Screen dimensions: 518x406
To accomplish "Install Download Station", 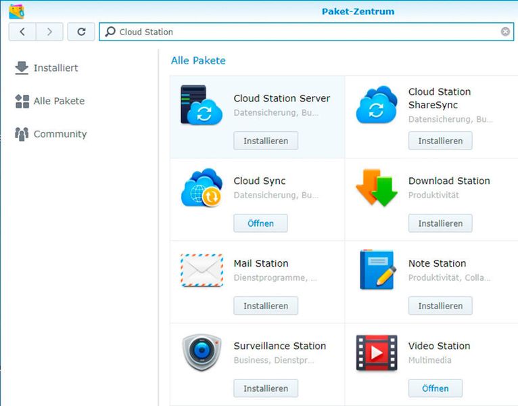I will [440, 223].
